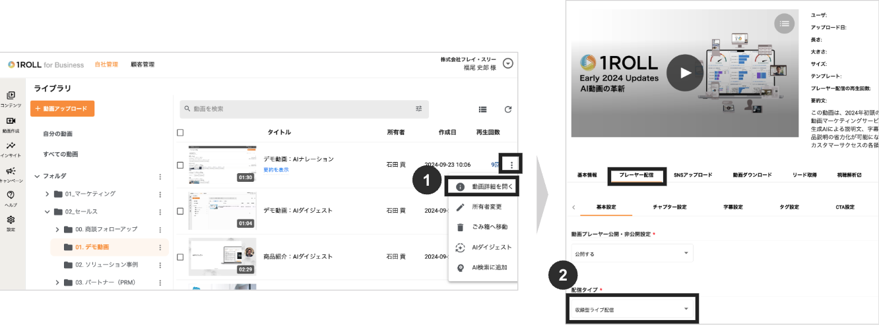
Task: Click the 1ROLL for Business logo
Action: pyautogui.click(x=46, y=65)
